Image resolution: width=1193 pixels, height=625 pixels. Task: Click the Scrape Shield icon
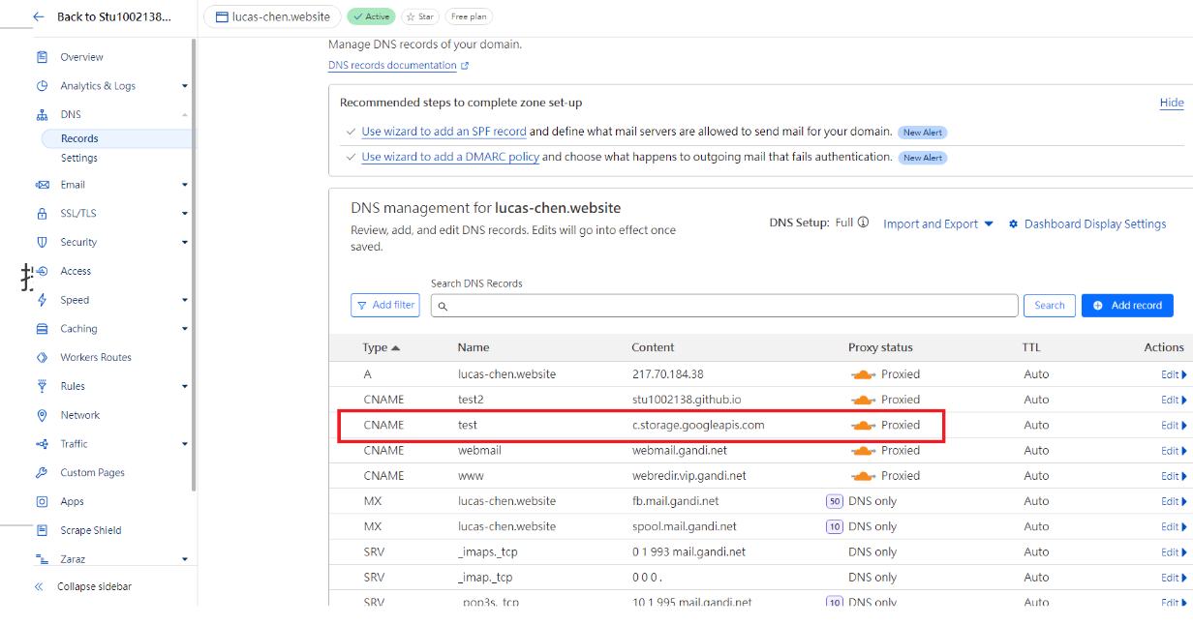(x=42, y=530)
